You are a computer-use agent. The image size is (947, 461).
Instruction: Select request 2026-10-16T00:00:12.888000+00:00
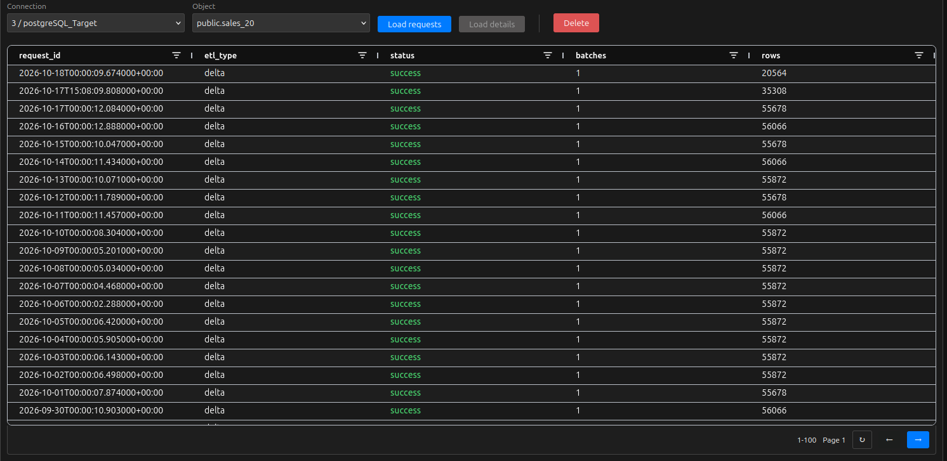tap(472, 126)
